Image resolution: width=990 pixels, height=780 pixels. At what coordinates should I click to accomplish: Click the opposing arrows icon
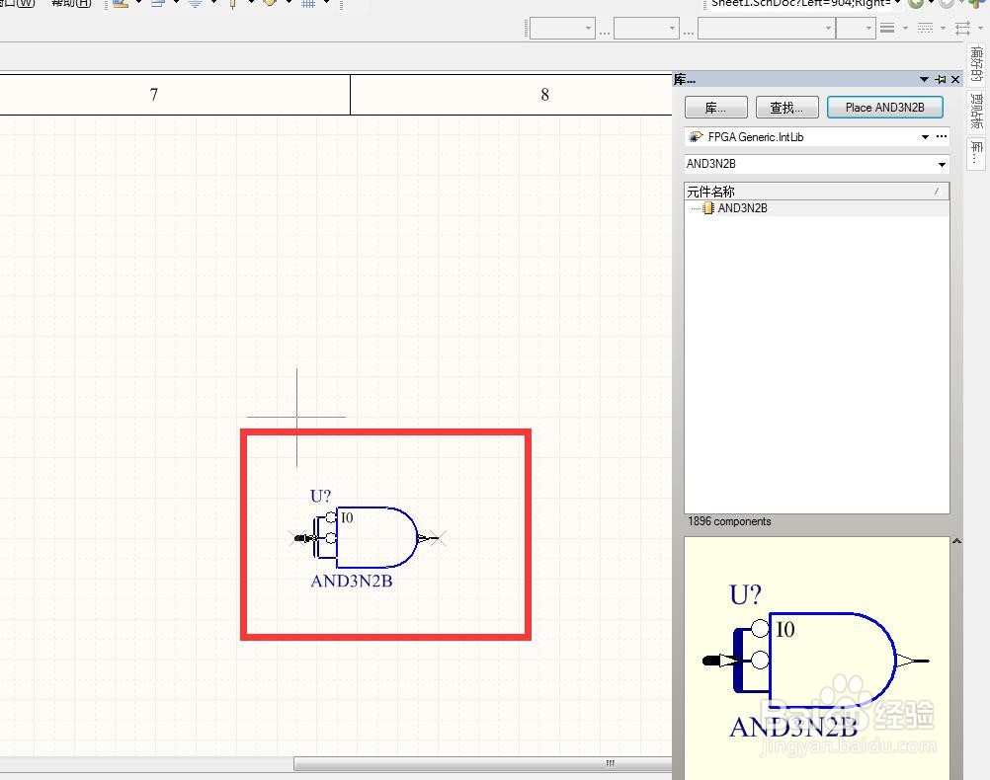[963, 29]
